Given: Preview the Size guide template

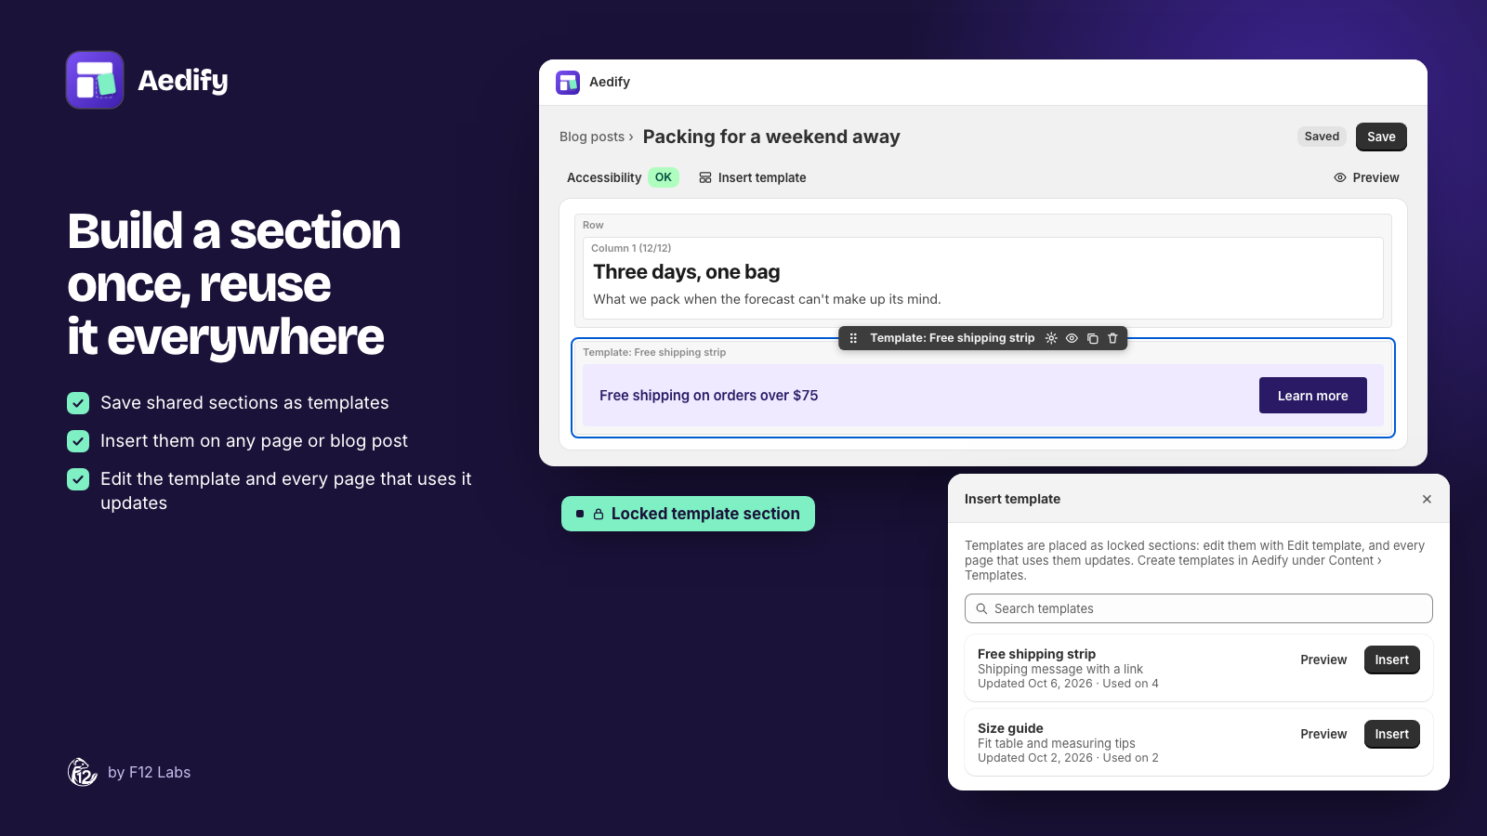Looking at the screenshot, I should coord(1323,734).
